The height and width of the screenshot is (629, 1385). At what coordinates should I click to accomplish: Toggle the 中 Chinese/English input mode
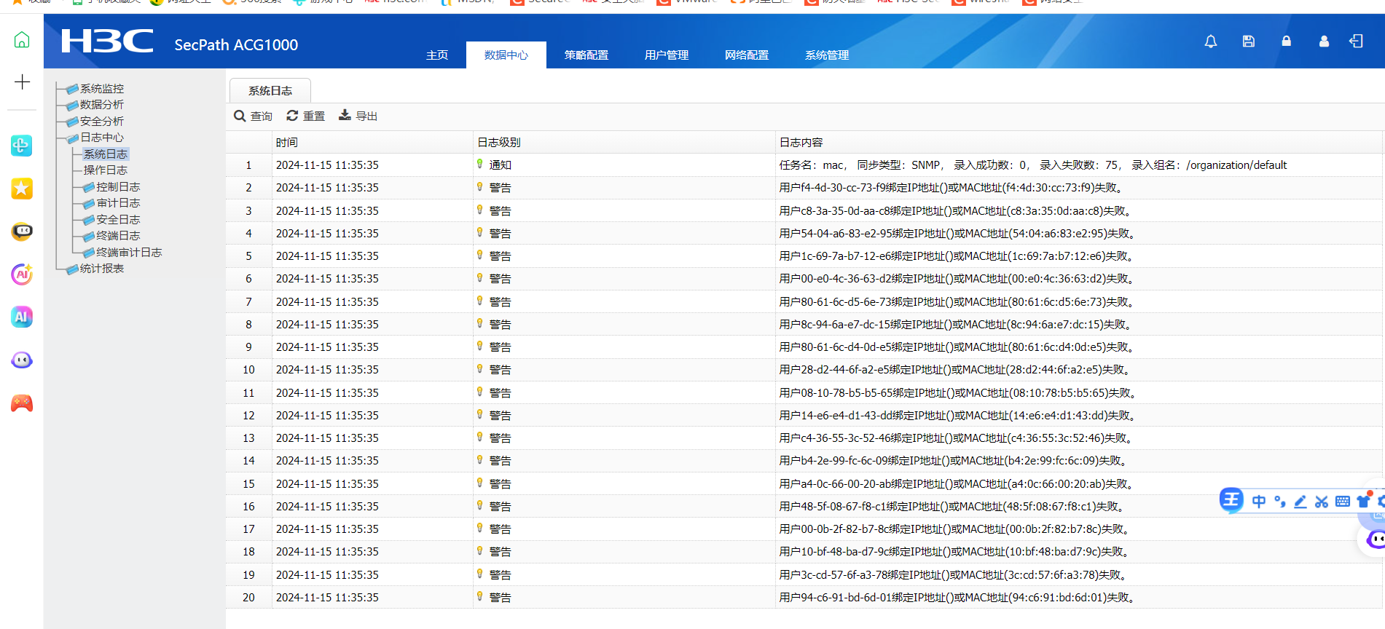1259,502
